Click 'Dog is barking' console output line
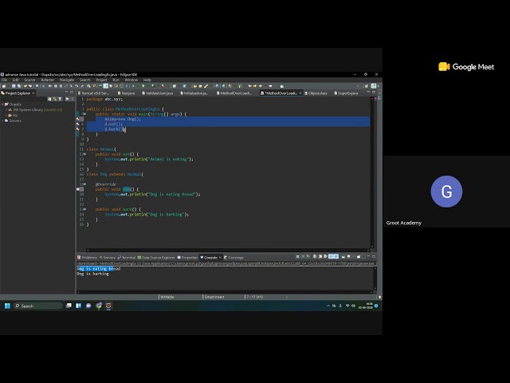 pos(93,274)
